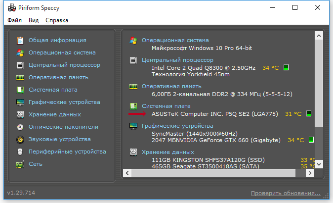Click the Оперативная память RAM icon in sidebar
This screenshot has width=333, height=203.
(20, 77)
